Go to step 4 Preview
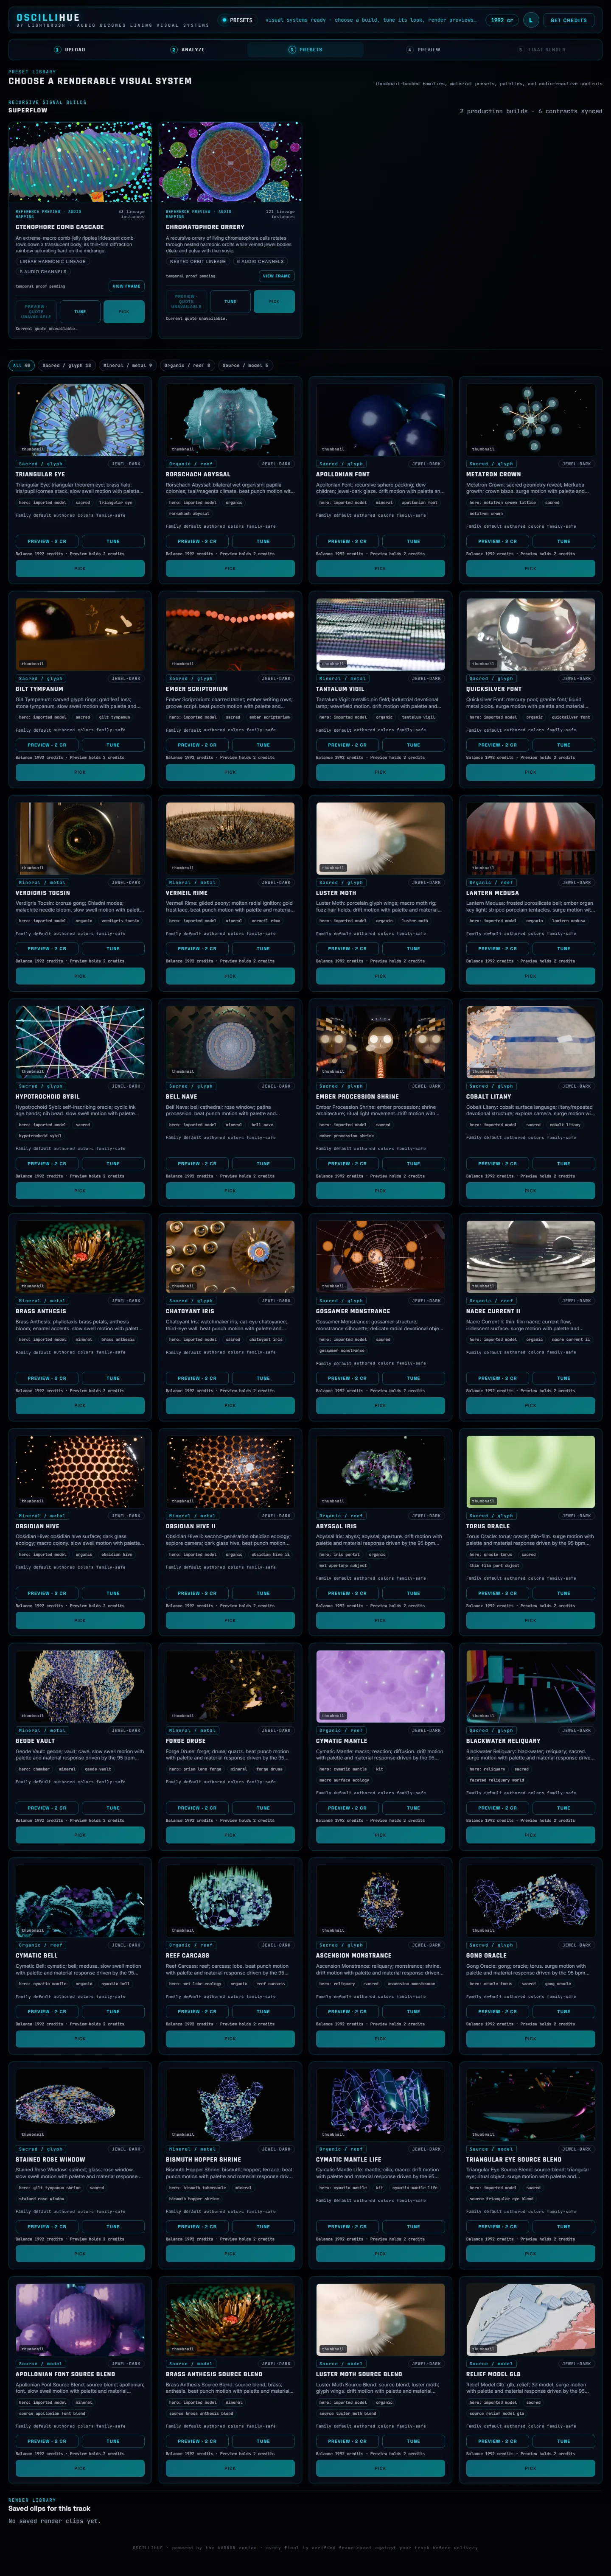This screenshot has height=2576, width=611. (423, 49)
